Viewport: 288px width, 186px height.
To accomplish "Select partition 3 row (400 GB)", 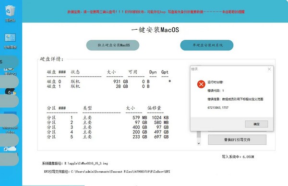I will [108, 127].
